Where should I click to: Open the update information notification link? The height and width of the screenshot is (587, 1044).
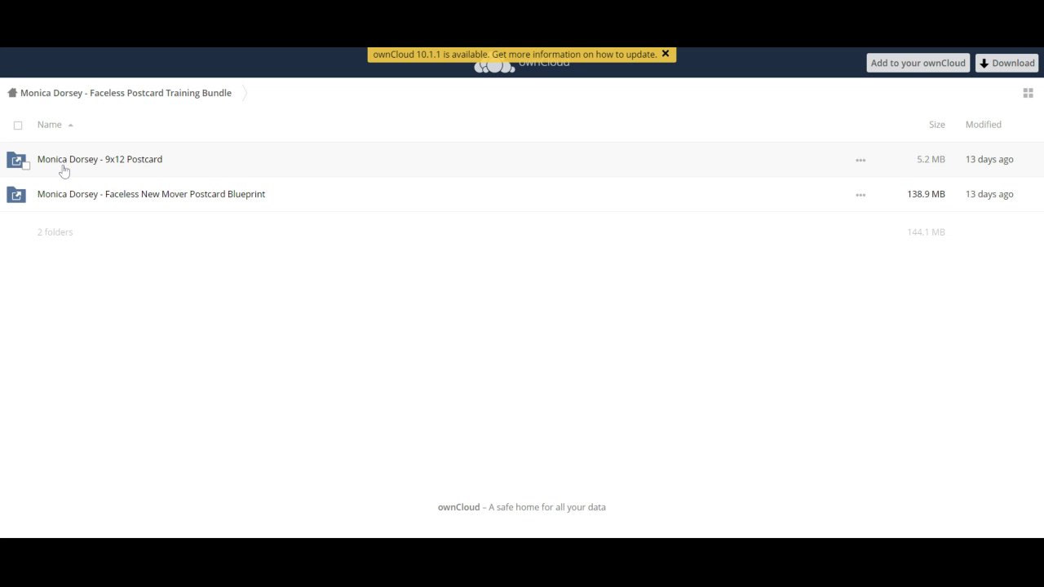[514, 55]
